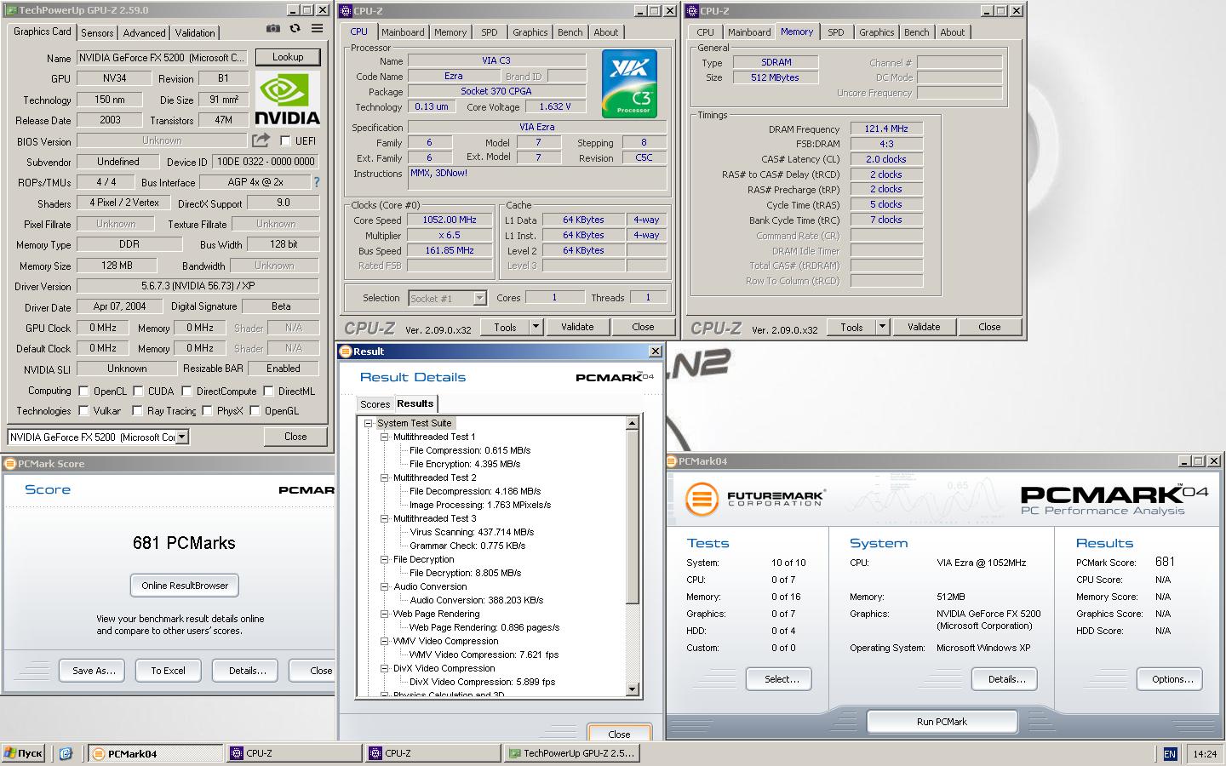Toggle the PhysX checkbox

tap(207, 411)
